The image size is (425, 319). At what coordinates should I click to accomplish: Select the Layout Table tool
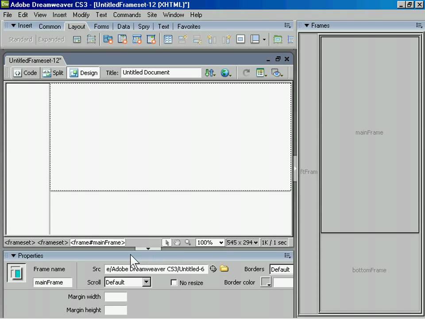[x=278, y=39]
